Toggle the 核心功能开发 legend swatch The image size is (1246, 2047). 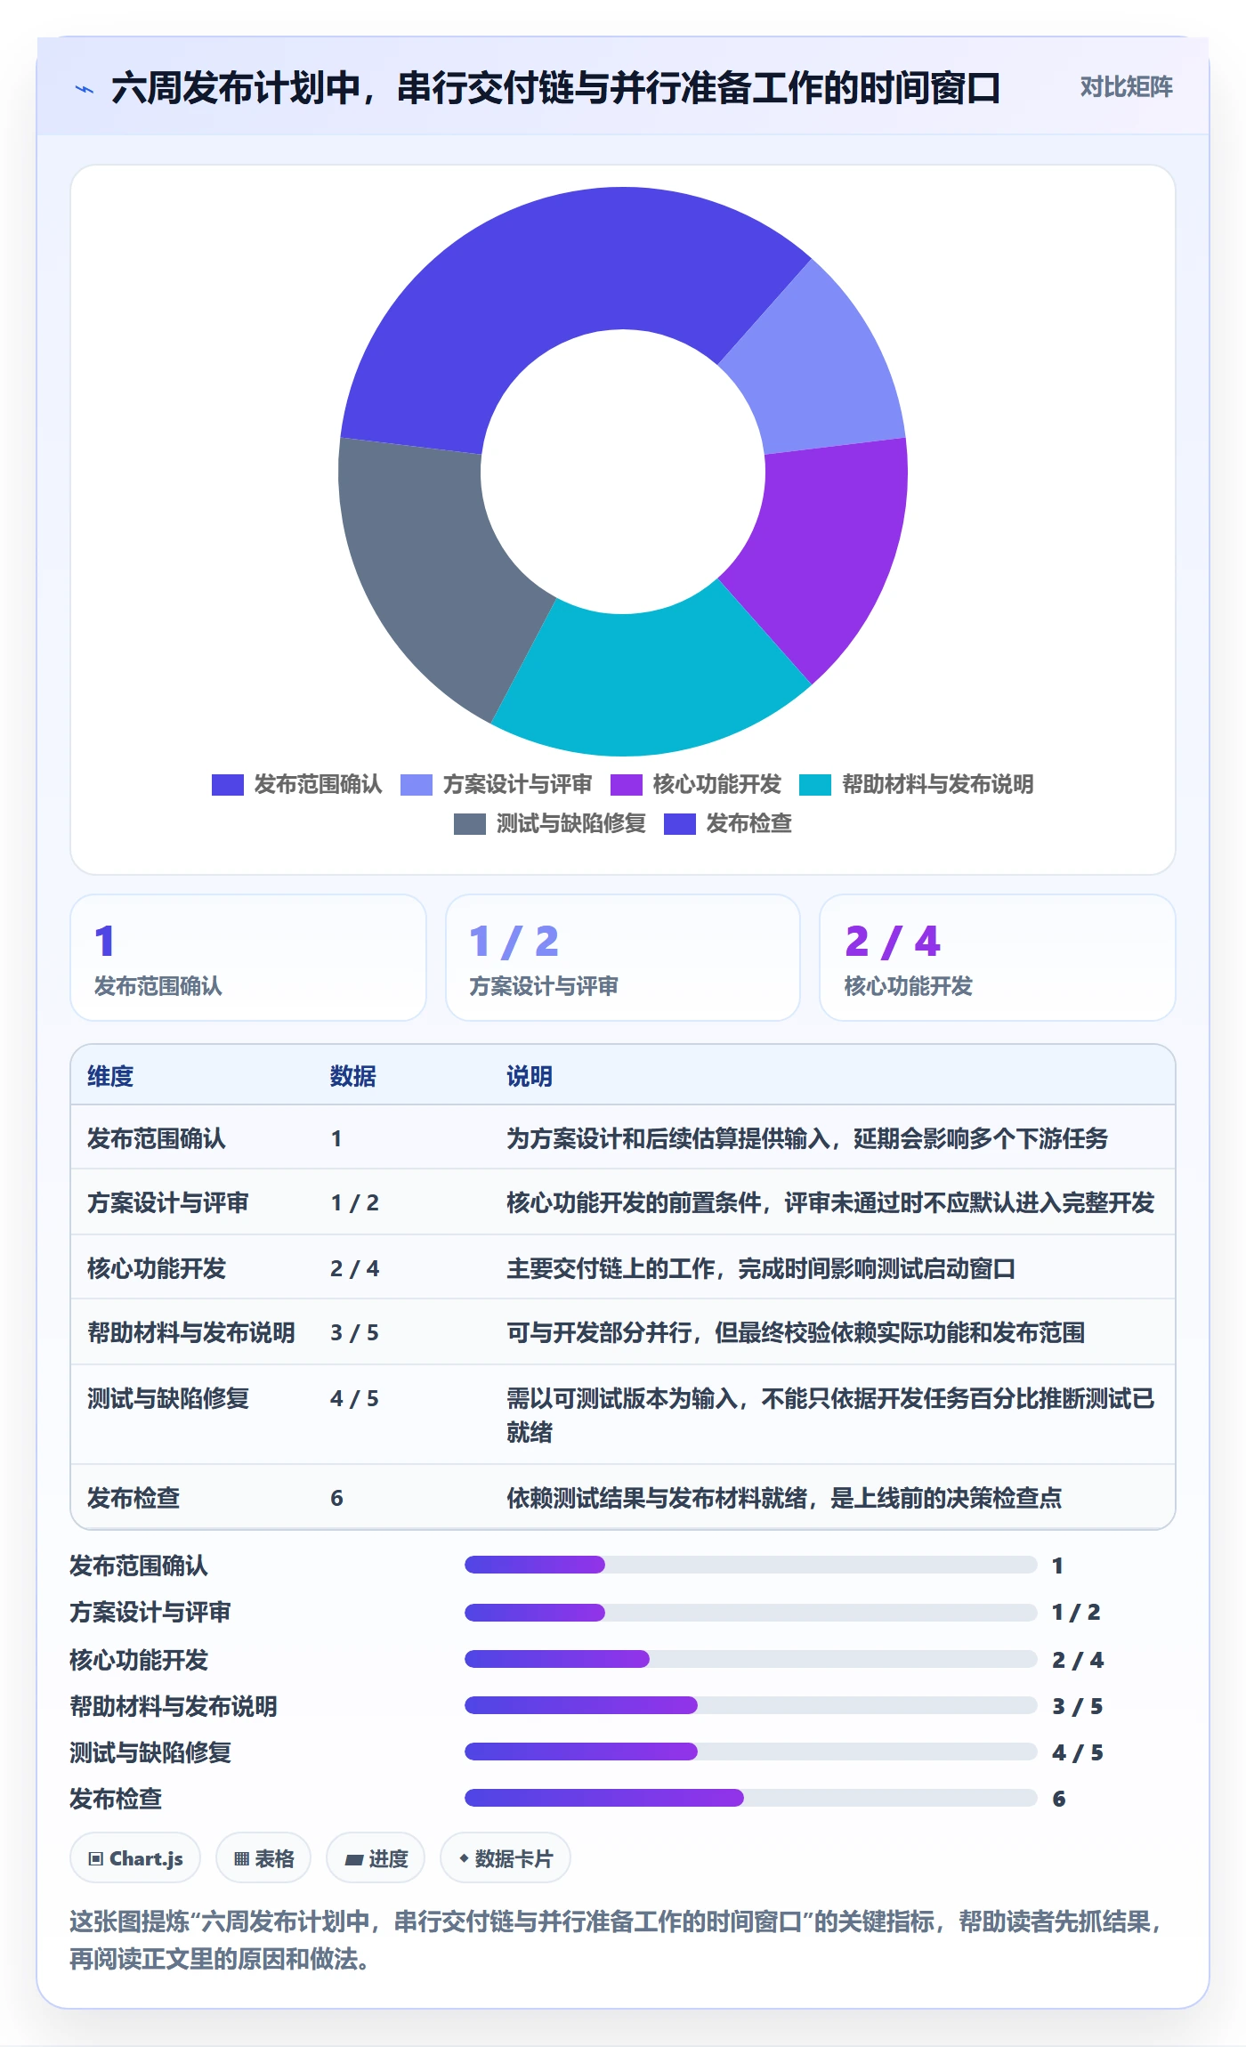[x=627, y=785]
